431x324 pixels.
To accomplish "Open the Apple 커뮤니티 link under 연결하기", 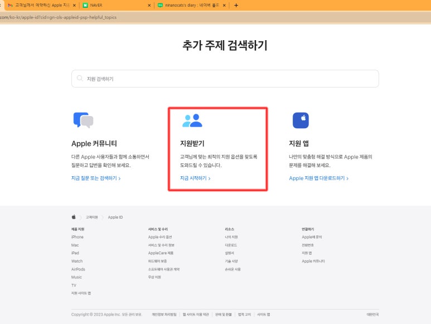I will (313, 261).
